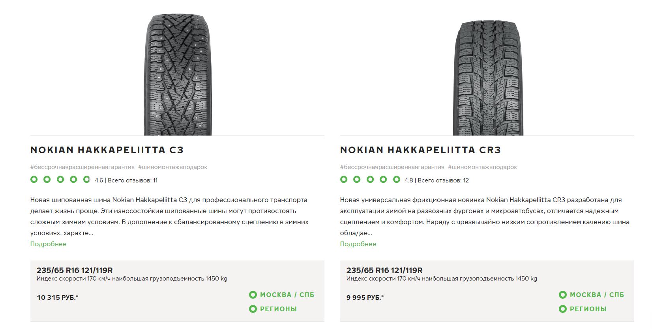The image size is (652, 329).
Task: Open the Nokian Hakkapeliitta CR3 title link
Action: (x=420, y=150)
